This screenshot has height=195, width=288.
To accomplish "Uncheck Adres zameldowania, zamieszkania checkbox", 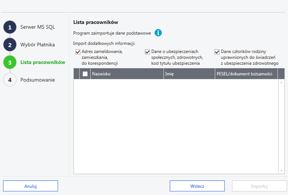I will click(x=77, y=52).
